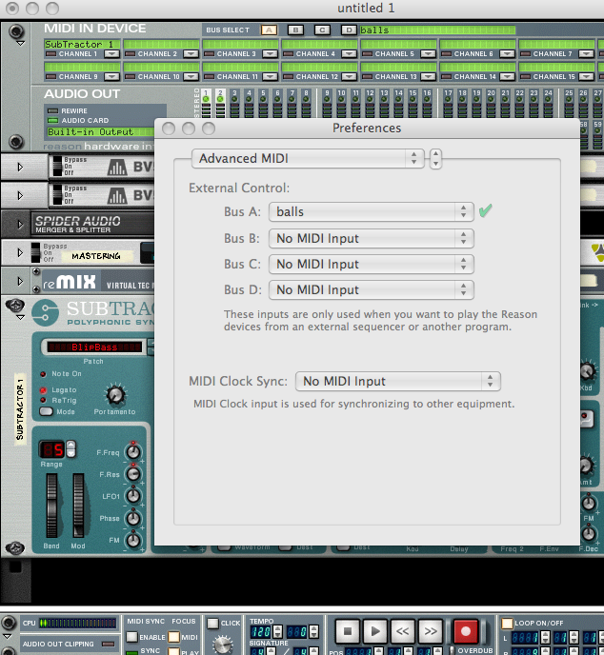The height and width of the screenshot is (655, 604).
Task: Start recording with the red Record button
Action: coord(465,631)
